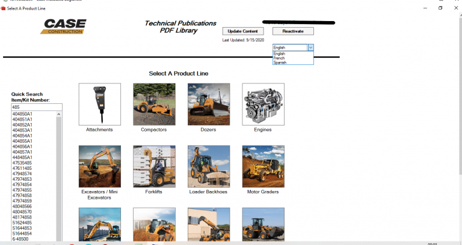
Task: Click the list scroll-up arrow
Action: (x=58, y=114)
